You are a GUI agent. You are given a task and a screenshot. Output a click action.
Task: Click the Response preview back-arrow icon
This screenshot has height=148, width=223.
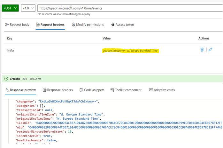7,90
